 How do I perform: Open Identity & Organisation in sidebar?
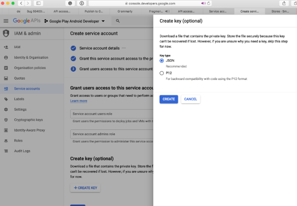point(32,57)
